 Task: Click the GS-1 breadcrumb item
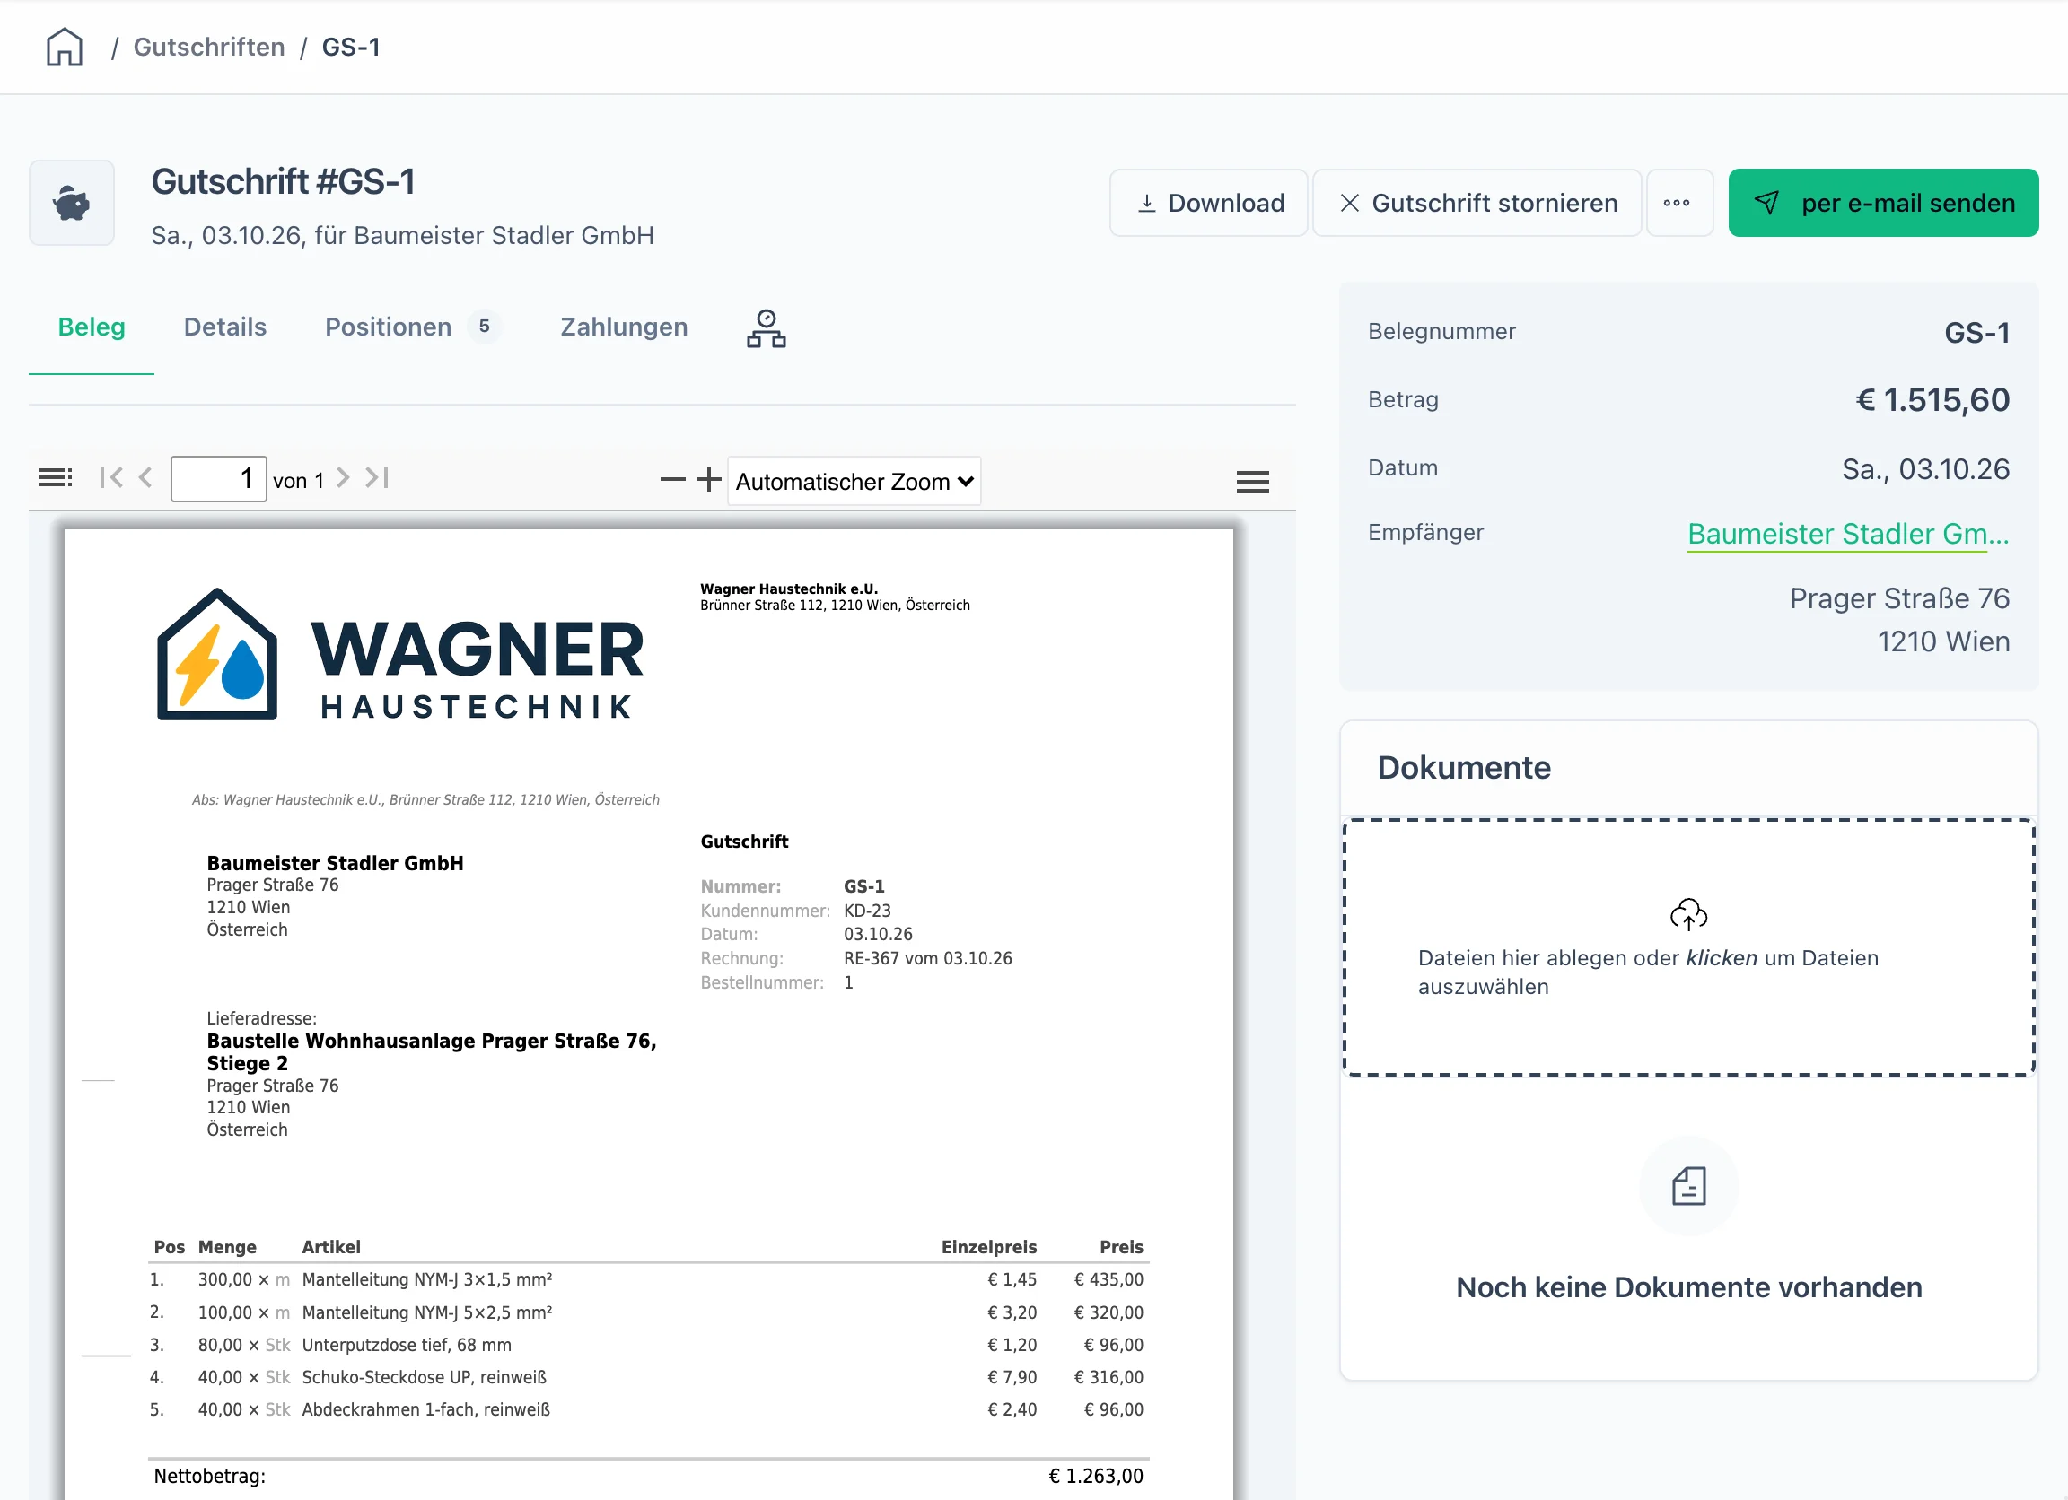(x=351, y=47)
